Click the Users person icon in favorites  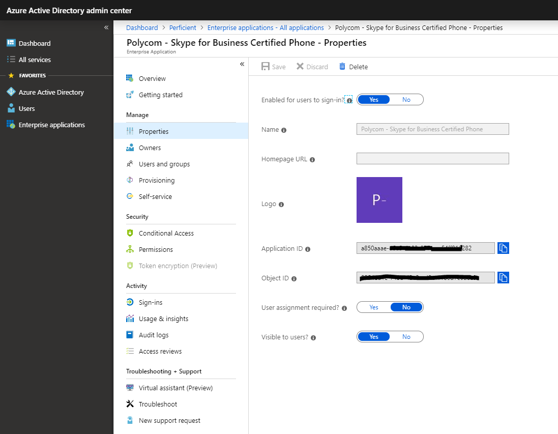coord(11,108)
